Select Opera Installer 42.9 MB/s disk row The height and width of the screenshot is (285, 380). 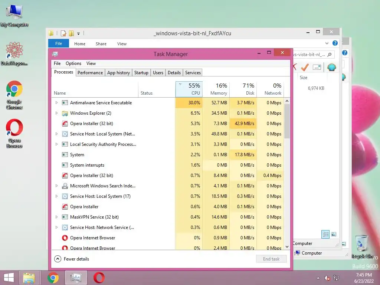[168, 124]
